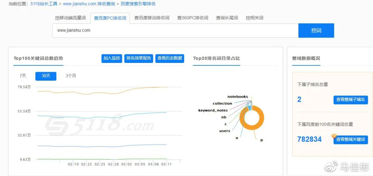Click the 9.63万 axis value
The height and width of the screenshot is (176, 373).
[25, 159]
